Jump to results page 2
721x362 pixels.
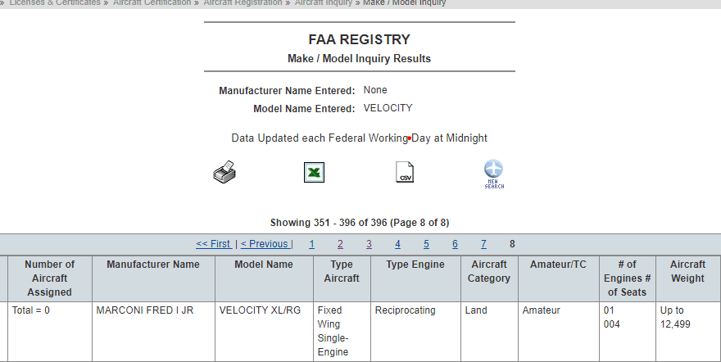point(340,244)
